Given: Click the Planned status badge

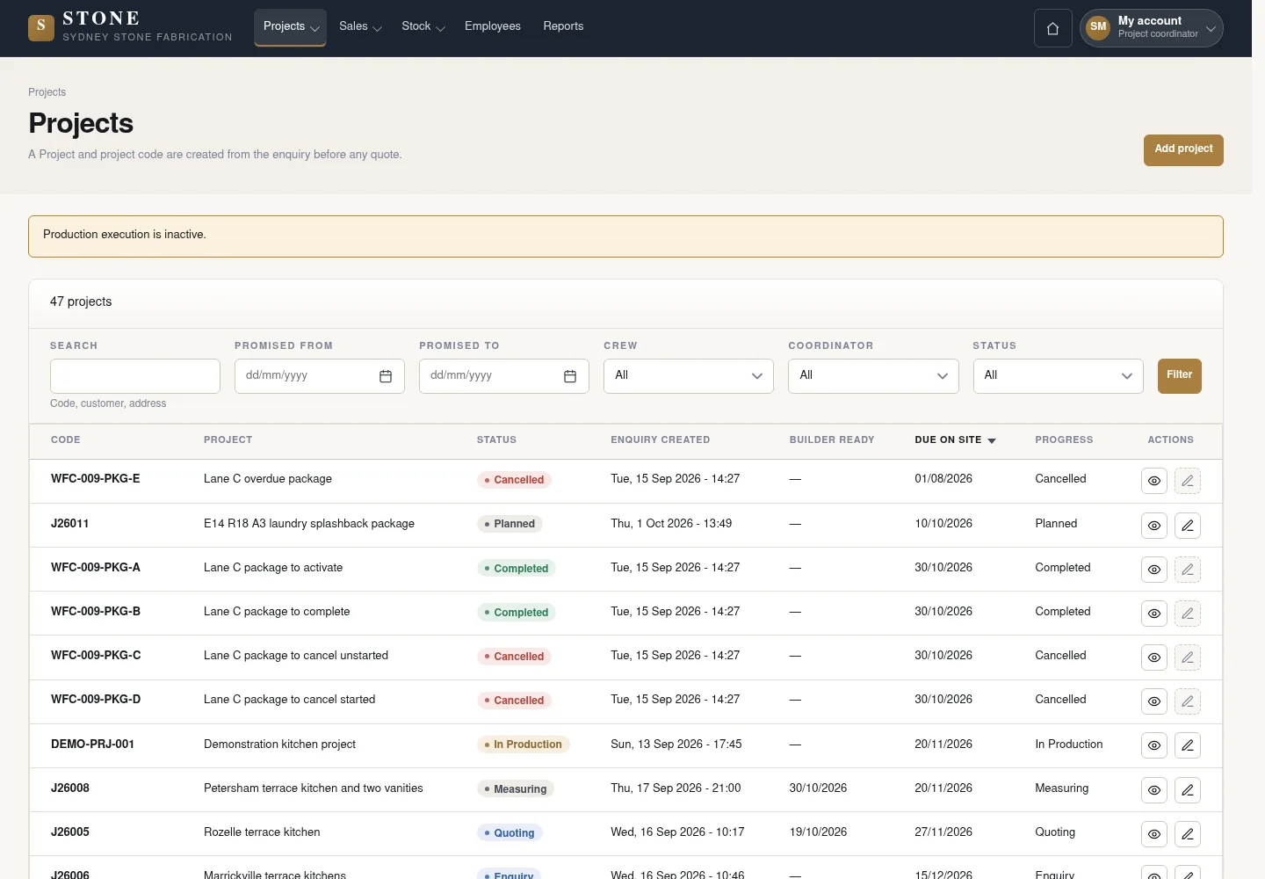Looking at the screenshot, I should (x=510, y=524).
